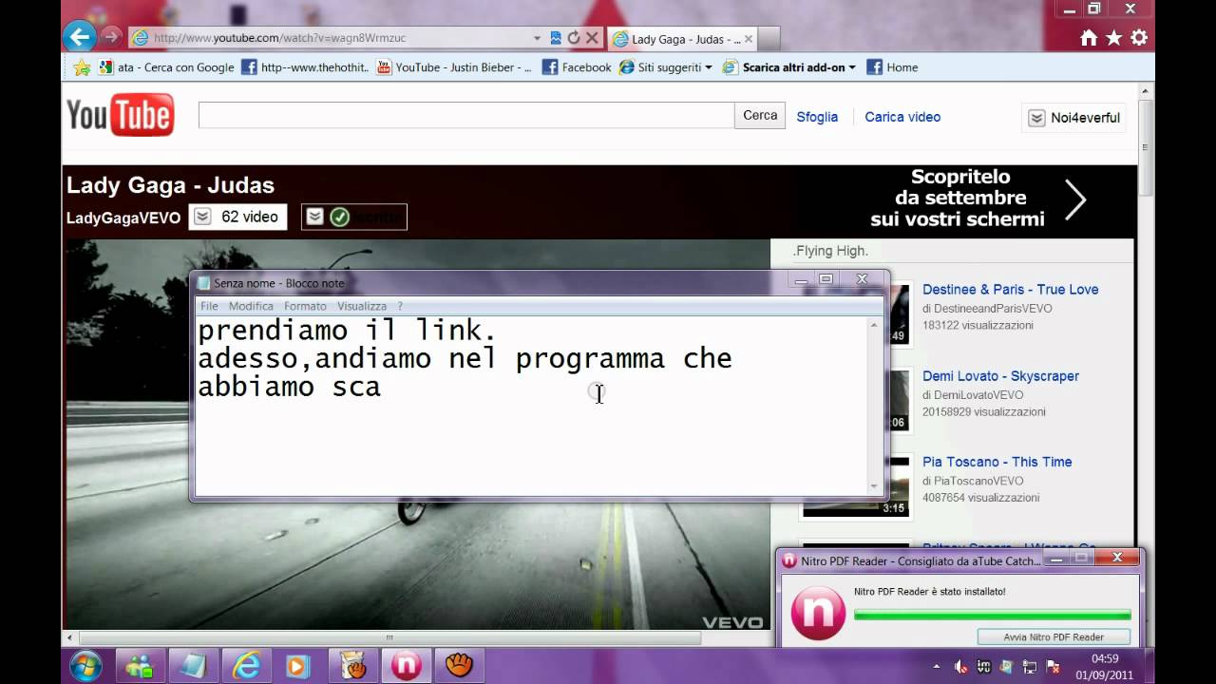Image resolution: width=1216 pixels, height=684 pixels.
Task: Click the page vertical scrollbar thumb
Action: tap(1146, 147)
